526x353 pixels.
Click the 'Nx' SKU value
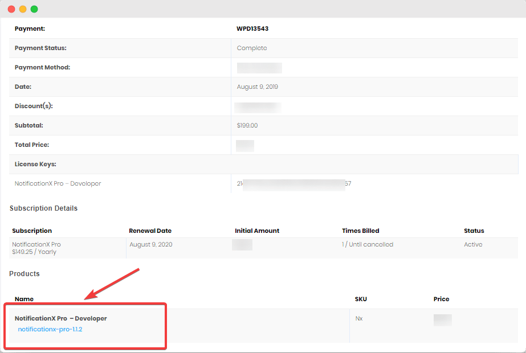coord(359,318)
